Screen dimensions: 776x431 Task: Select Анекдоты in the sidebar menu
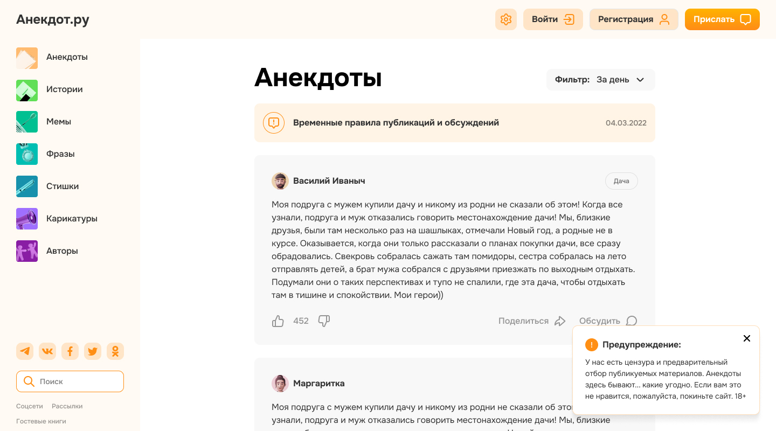pos(27,57)
